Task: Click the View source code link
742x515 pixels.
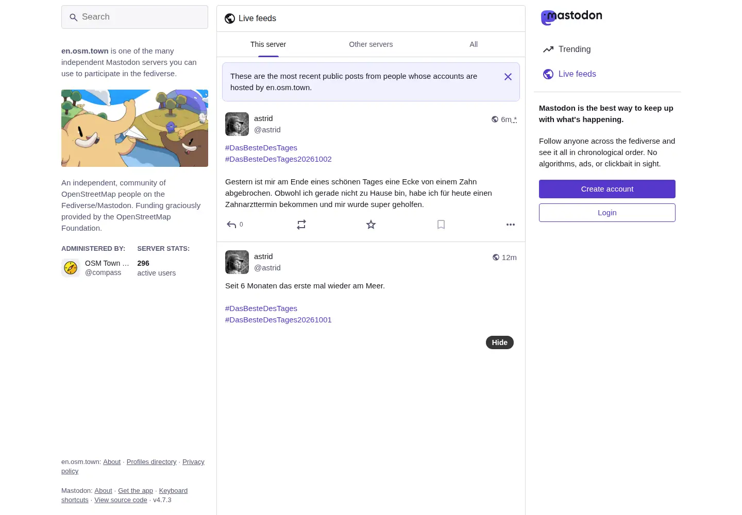Action: (121, 500)
